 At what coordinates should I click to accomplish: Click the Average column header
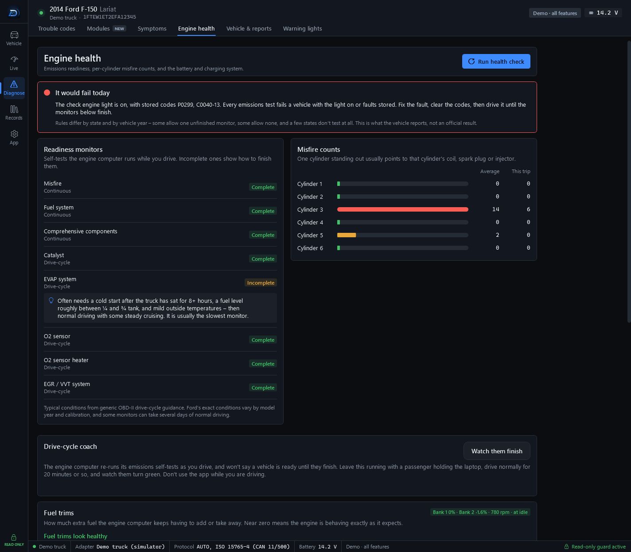[x=490, y=171]
